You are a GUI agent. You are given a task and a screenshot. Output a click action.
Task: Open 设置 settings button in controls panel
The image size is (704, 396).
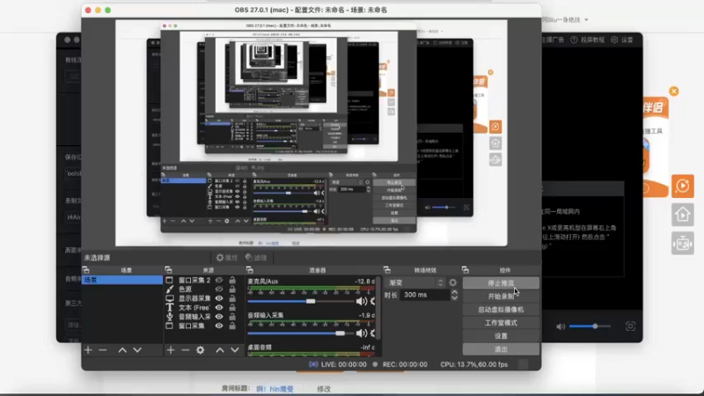tap(501, 336)
